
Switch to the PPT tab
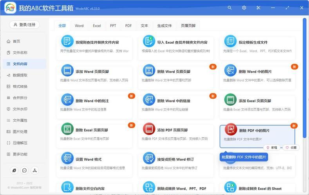[113, 26]
